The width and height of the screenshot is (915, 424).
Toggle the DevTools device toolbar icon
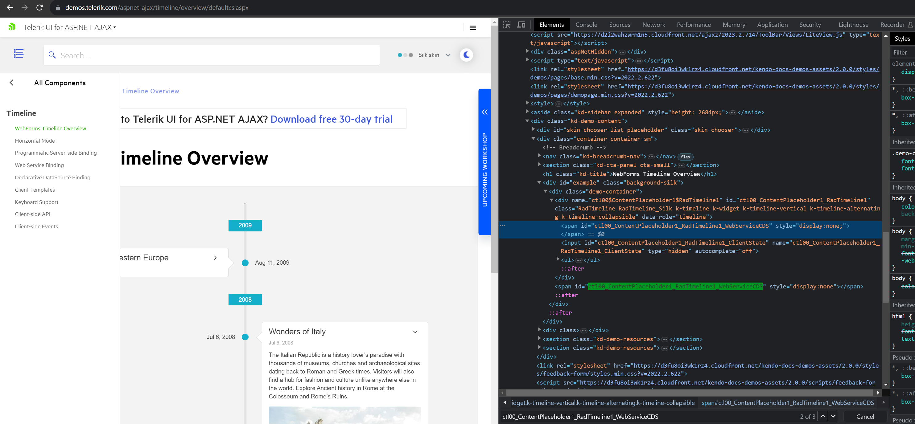point(521,25)
